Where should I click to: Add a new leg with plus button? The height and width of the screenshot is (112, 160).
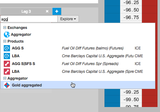point(57,11)
